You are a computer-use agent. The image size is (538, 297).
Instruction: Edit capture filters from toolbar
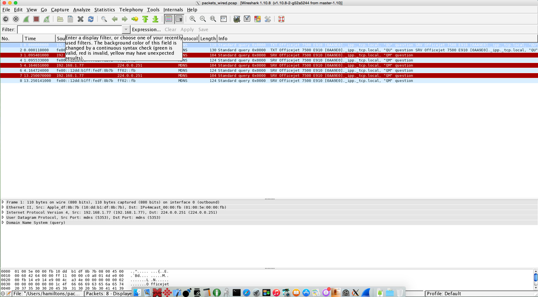coord(237,19)
